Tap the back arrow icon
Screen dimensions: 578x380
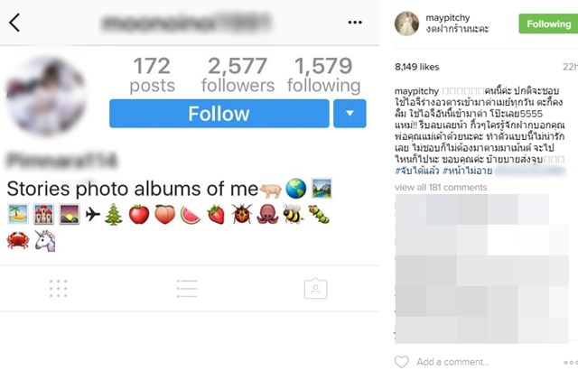coord(14,23)
